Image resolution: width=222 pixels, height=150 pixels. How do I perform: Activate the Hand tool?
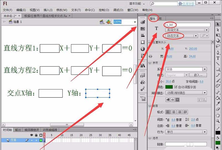pyautogui.click(x=218, y=115)
